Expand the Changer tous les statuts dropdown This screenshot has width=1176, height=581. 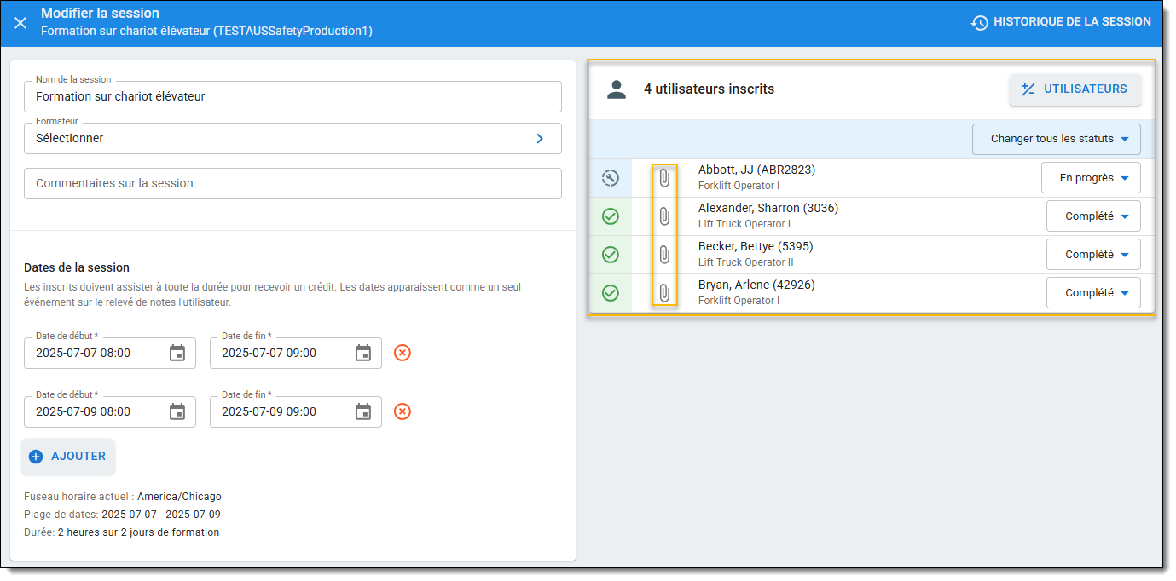coord(1056,139)
